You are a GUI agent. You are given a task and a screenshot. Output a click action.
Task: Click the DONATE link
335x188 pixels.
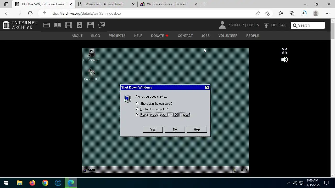pos(160,36)
